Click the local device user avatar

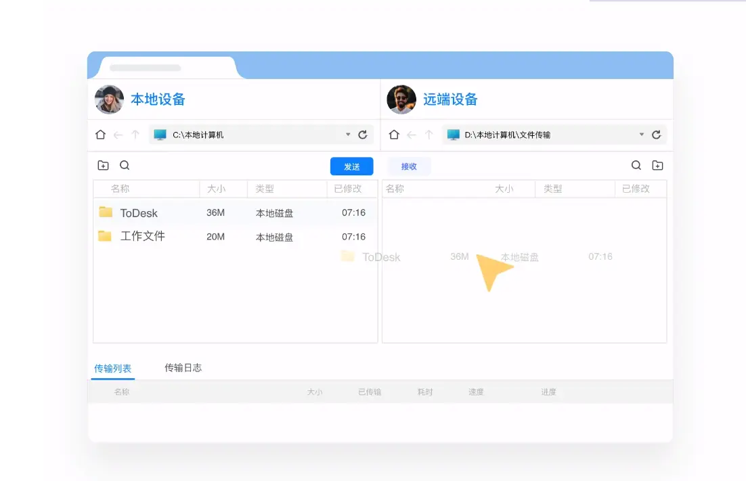(110, 99)
